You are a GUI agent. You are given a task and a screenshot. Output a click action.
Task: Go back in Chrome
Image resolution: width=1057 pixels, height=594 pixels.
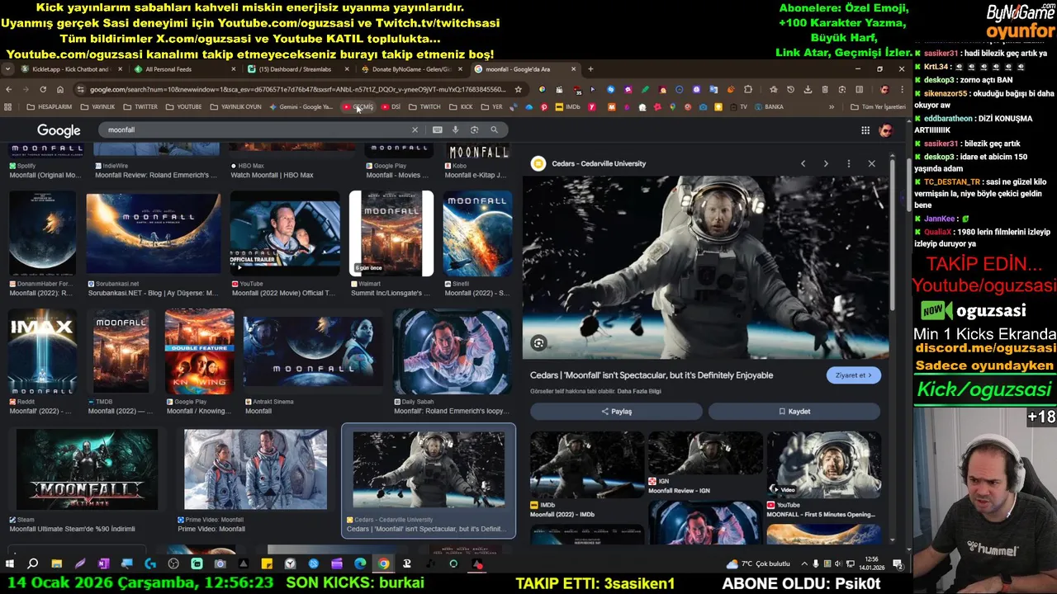8,89
